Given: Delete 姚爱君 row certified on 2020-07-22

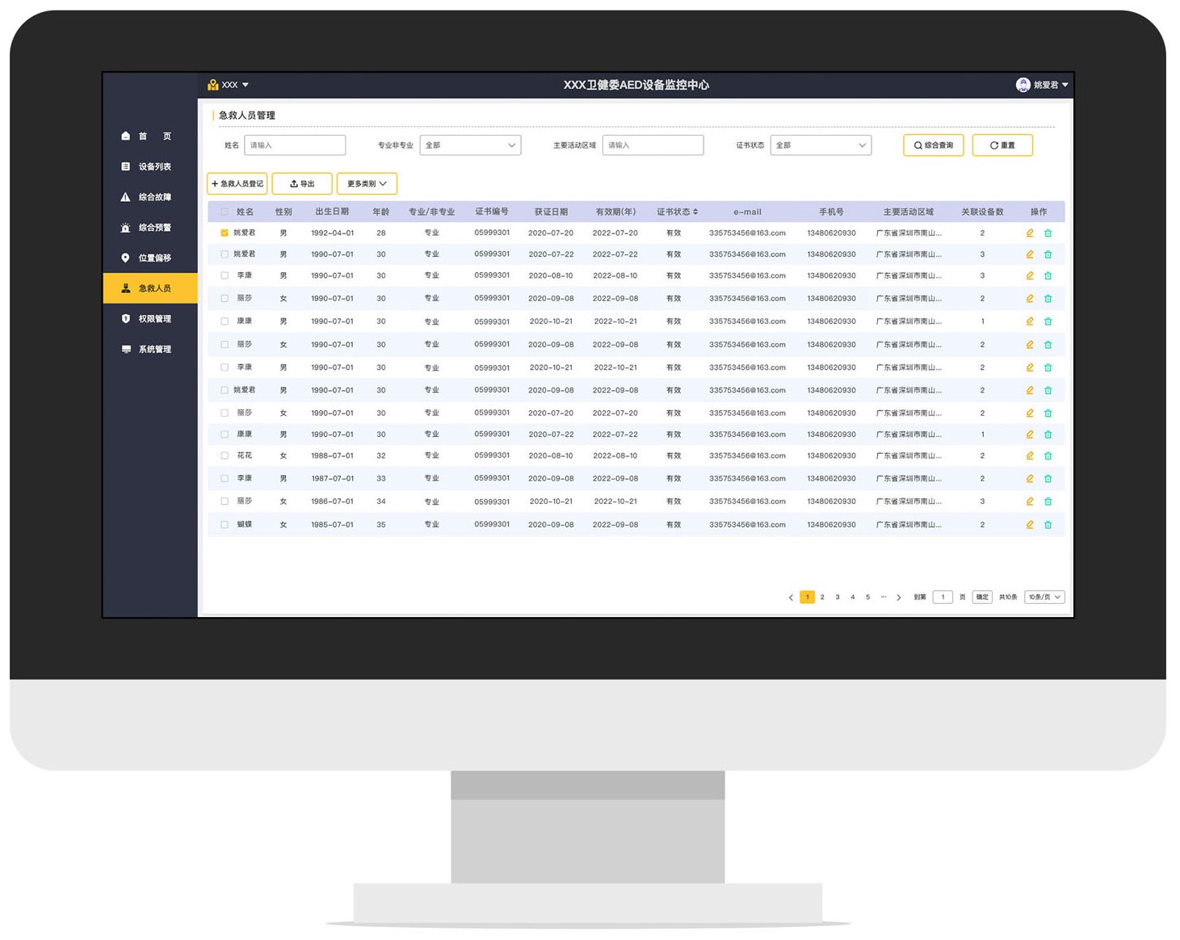Looking at the screenshot, I should [1048, 254].
